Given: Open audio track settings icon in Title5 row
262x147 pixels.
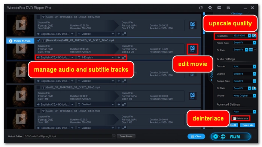Looking at the screenshot, I should (x=124, y=104).
